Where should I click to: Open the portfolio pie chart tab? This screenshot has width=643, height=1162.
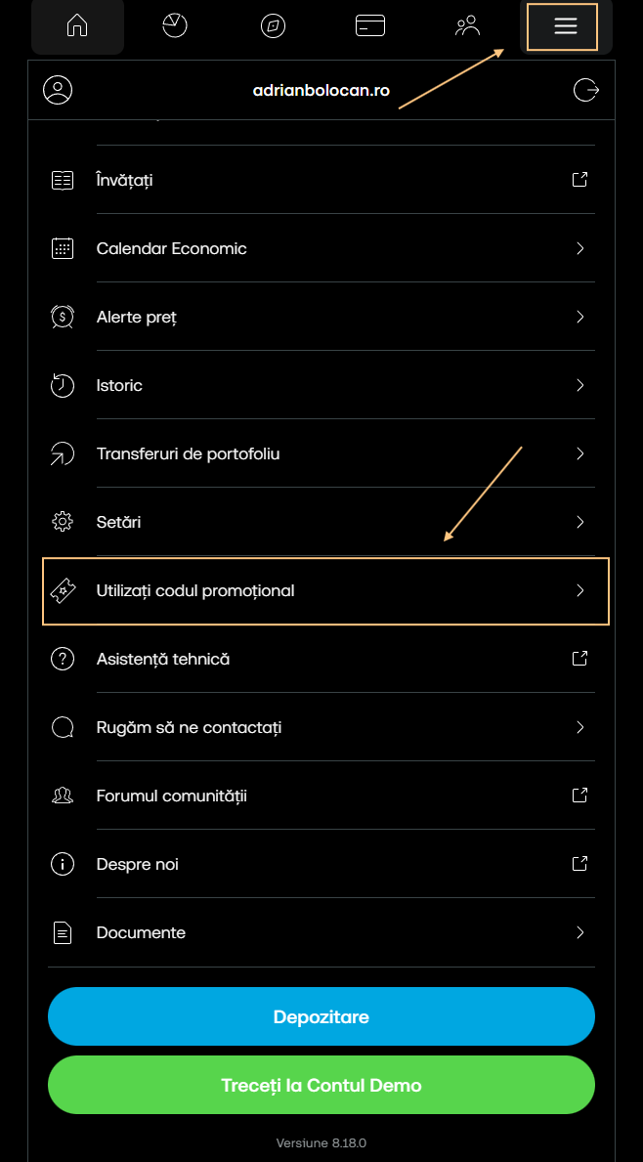[x=175, y=26]
